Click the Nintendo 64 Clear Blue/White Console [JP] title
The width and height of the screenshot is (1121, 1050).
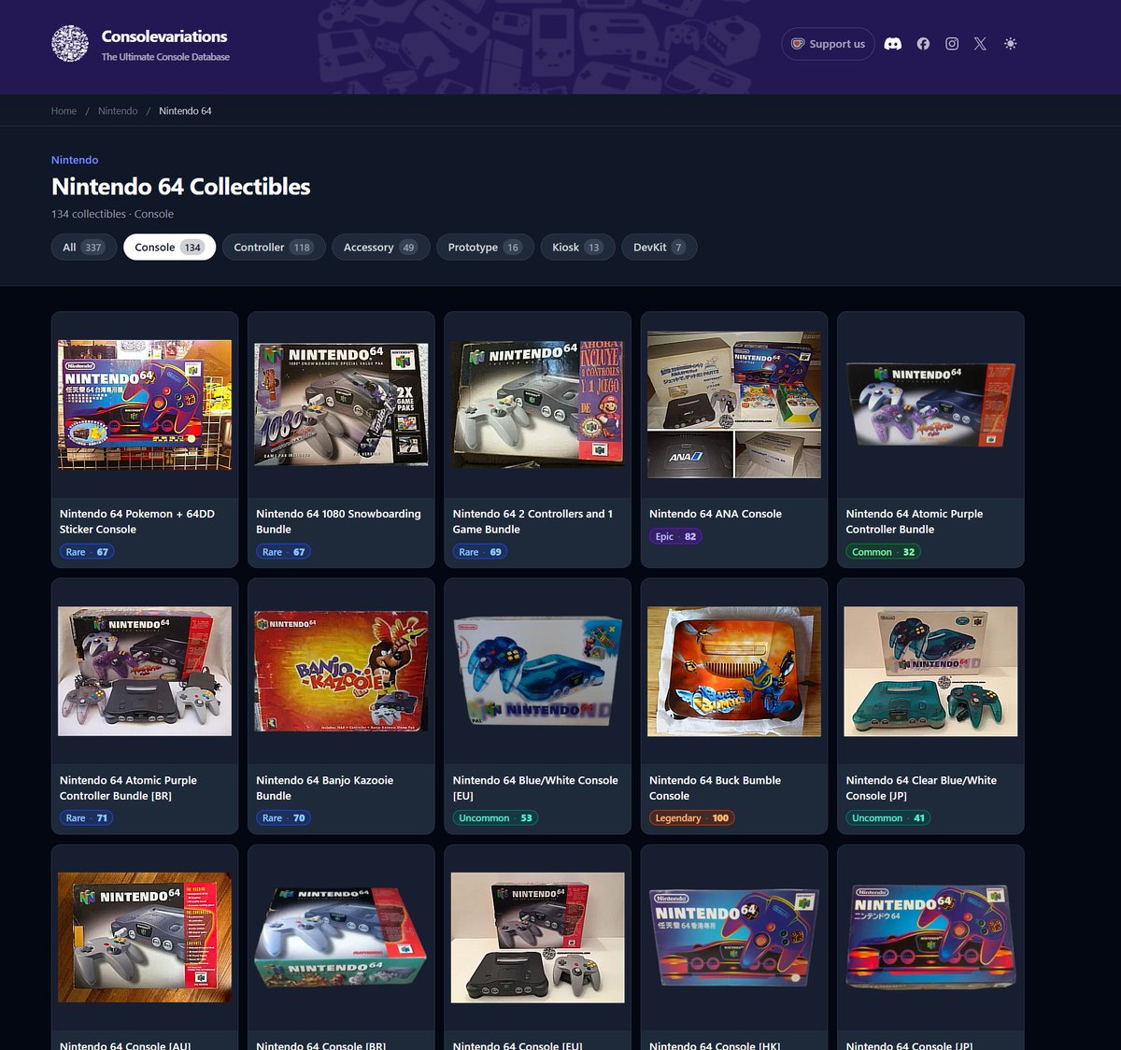921,787
